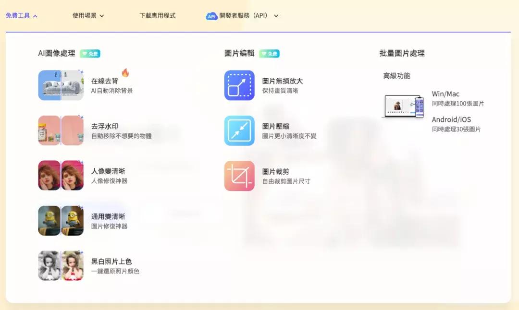Select the 黑白照片上色 colorize icon
Viewport: 519px width, 310px height.
click(x=61, y=265)
